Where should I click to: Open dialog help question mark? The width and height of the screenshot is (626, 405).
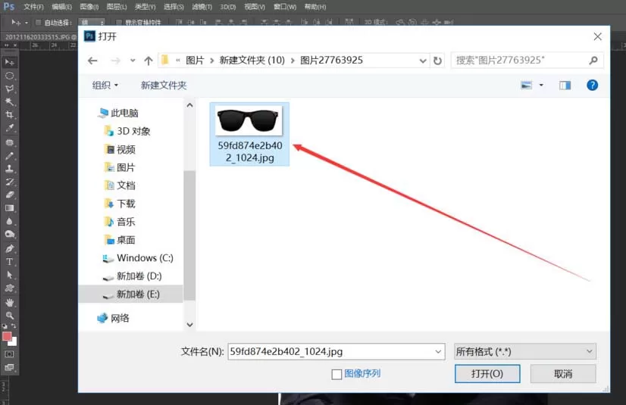(593, 85)
